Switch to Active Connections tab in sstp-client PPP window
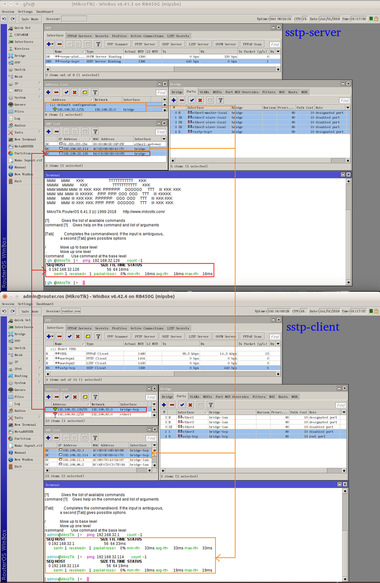 pos(147,328)
